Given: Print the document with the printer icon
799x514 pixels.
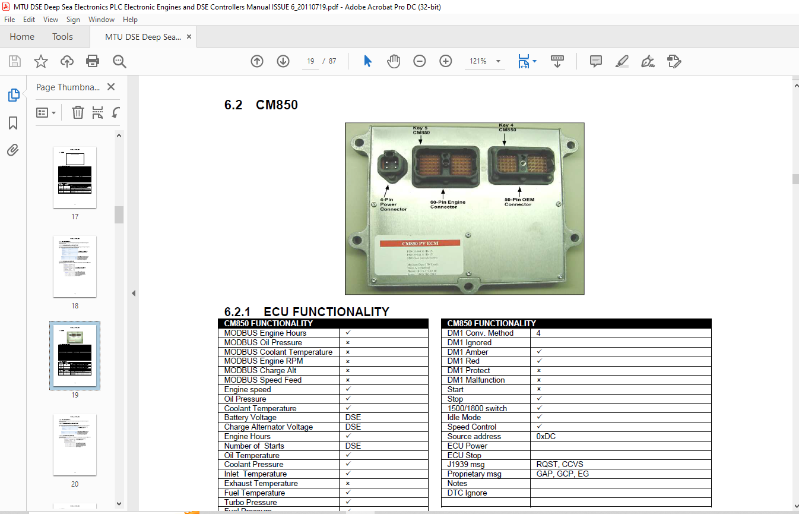Looking at the screenshot, I should coord(93,61).
